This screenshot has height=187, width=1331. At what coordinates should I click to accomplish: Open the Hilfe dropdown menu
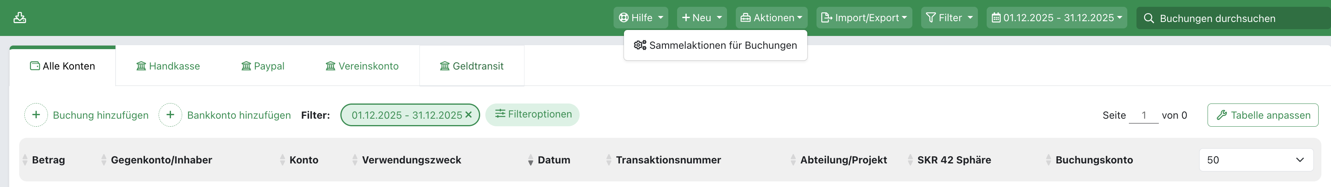[641, 18]
